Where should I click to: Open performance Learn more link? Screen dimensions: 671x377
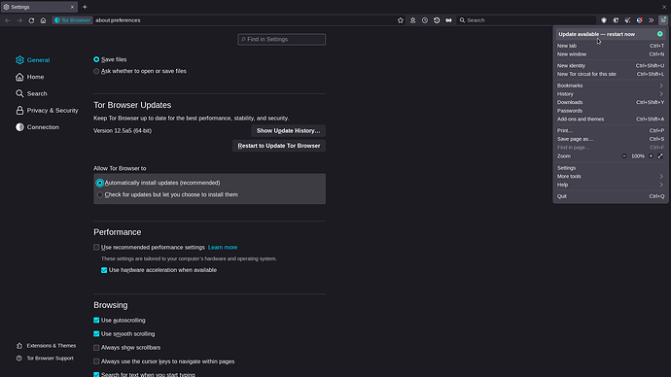(x=223, y=247)
